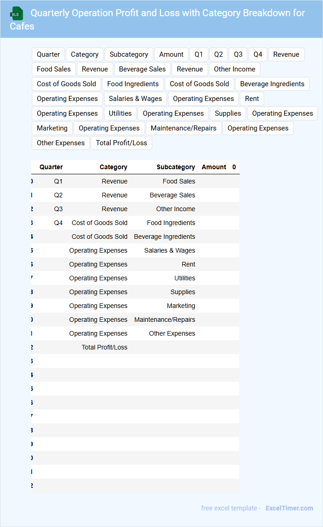Image resolution: width=323 pixels, height=527 pixels.
Task: Click the Category column header in table
Action: click(x=113, y=167)
